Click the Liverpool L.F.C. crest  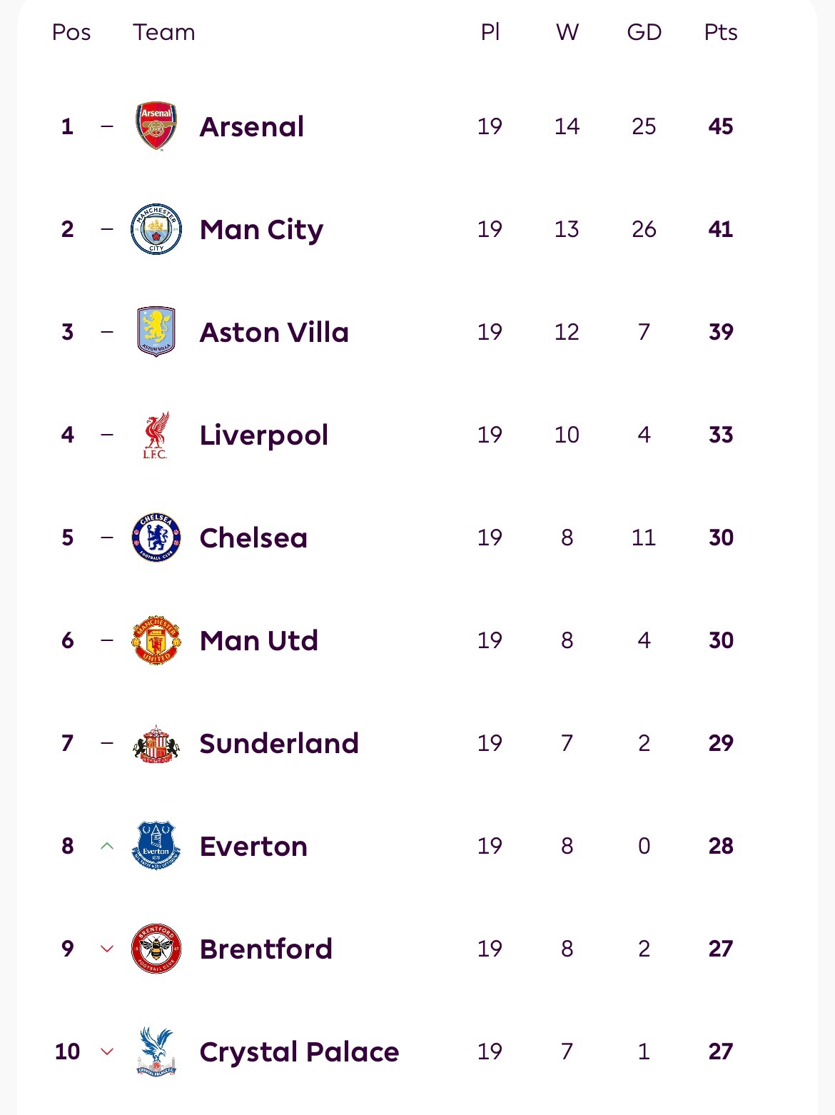coord(156,435)
